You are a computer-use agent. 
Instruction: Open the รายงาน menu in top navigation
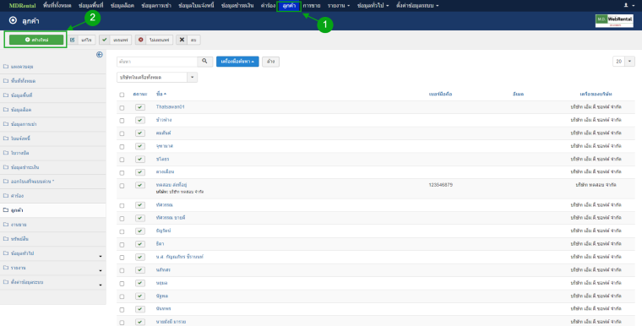pos(339,6)
